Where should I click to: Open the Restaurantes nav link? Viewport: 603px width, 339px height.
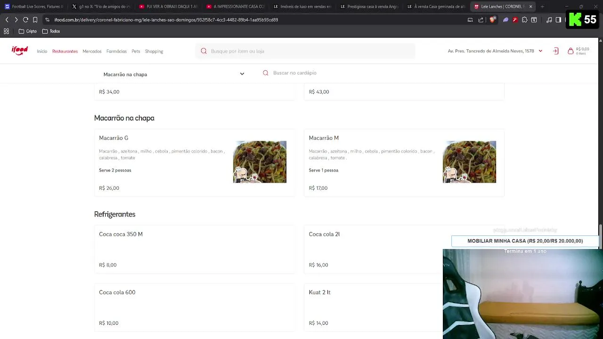(x=65, y=51)
